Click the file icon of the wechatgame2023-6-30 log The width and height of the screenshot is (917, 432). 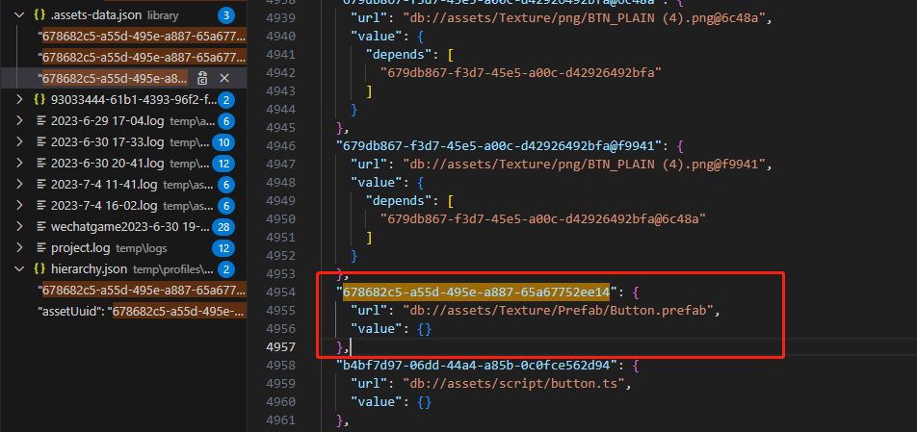click(40, 226)
